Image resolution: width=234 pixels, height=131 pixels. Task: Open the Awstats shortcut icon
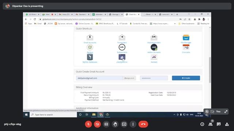click(x=154, y=57)
